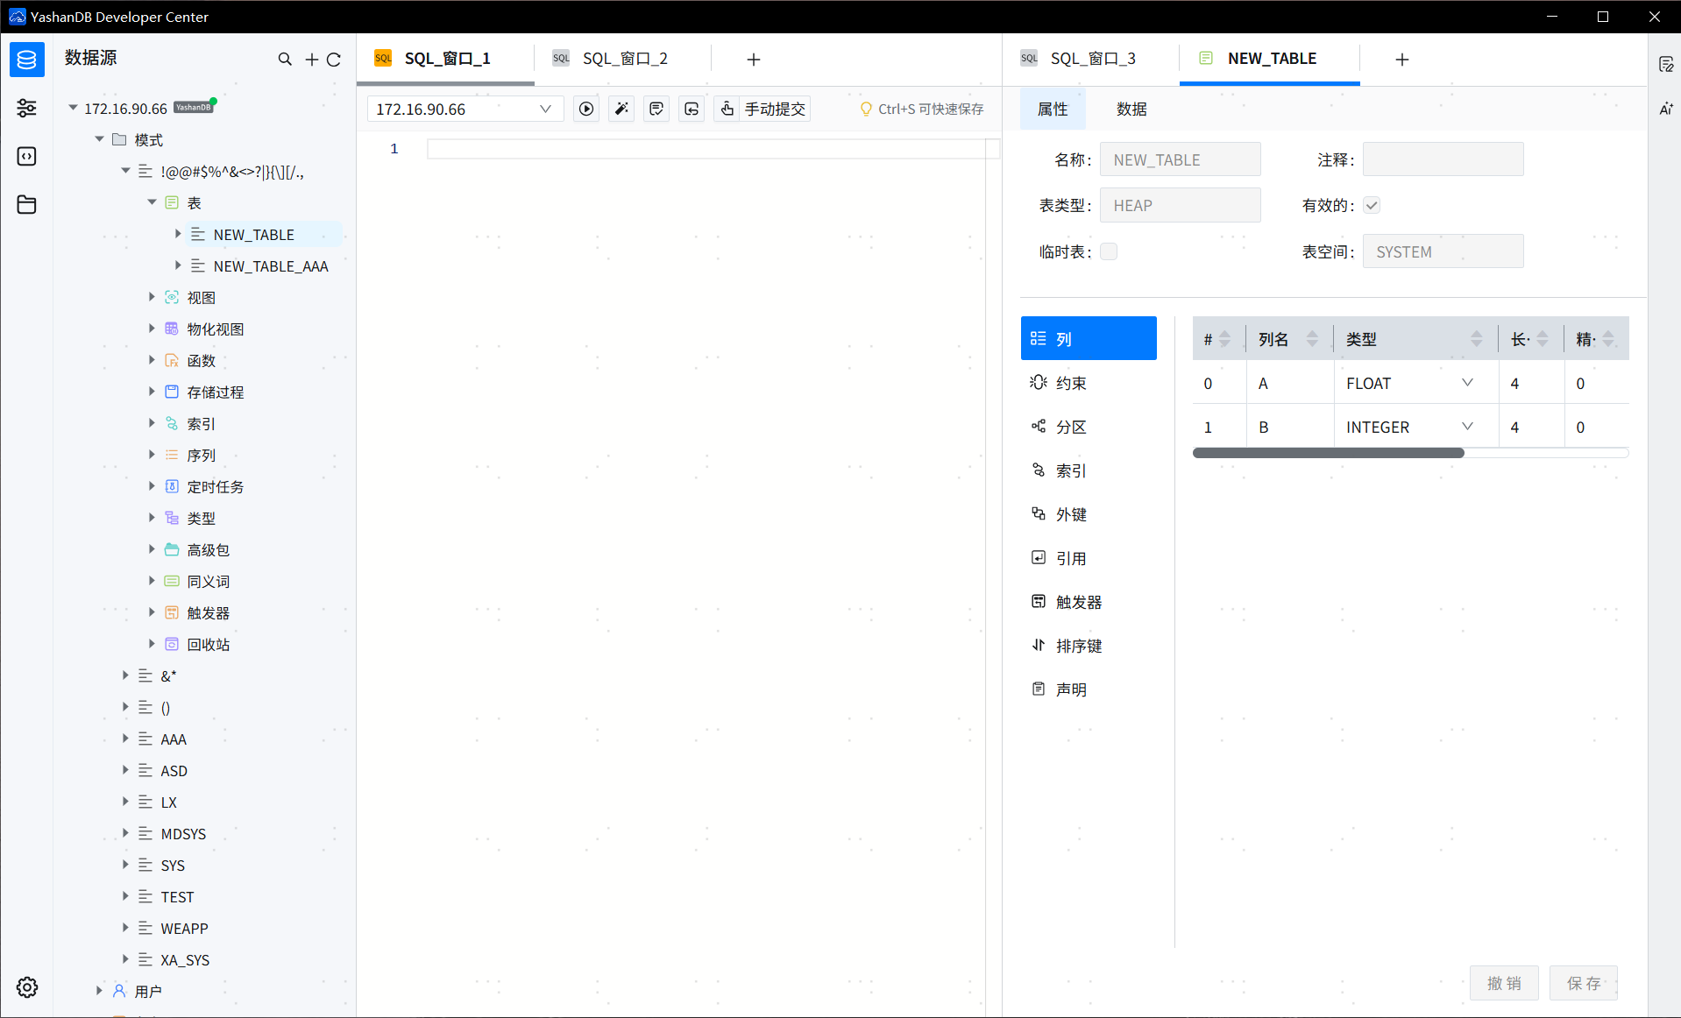Screen dimensions: 1681x1018
Task: Click the 手动提交 manual commit button
Action: [x=774, y=109]
